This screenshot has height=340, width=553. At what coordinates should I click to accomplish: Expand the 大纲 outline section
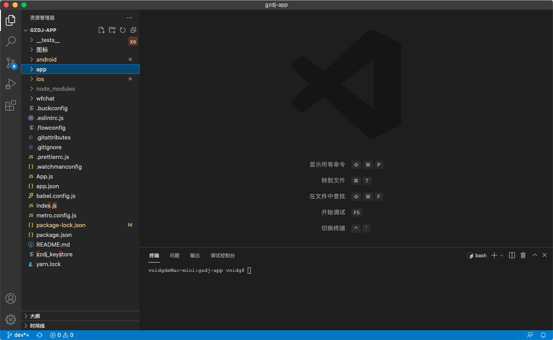pyautogui.click(x=80, y=316)
